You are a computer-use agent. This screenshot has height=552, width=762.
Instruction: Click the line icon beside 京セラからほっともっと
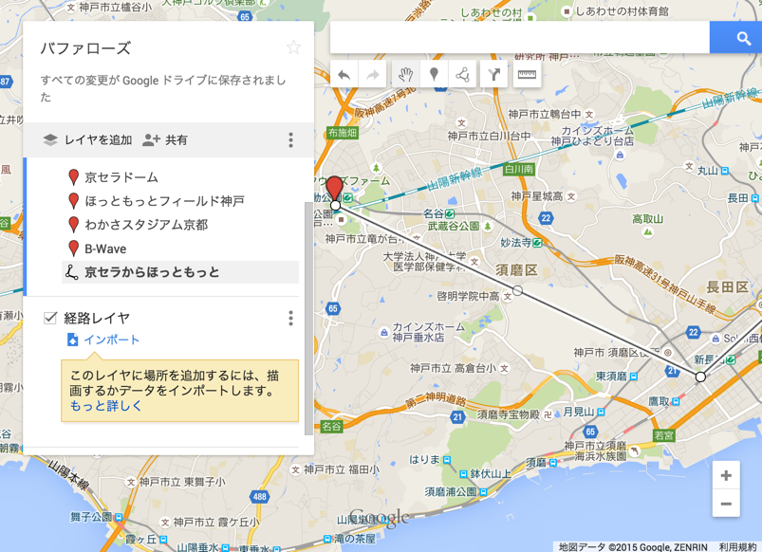[x=71, y=272]
